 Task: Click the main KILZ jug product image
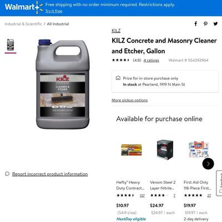(63, 84)
